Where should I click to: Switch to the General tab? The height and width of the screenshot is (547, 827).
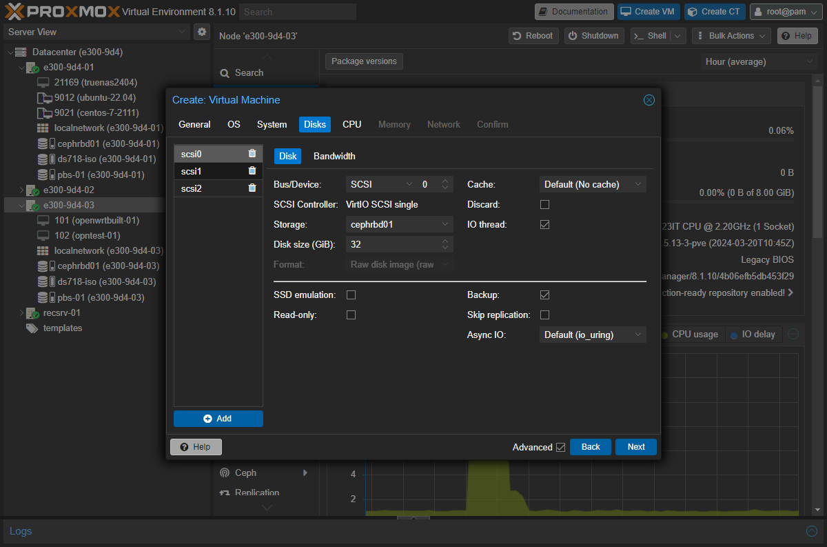click(x=194, y=124)
